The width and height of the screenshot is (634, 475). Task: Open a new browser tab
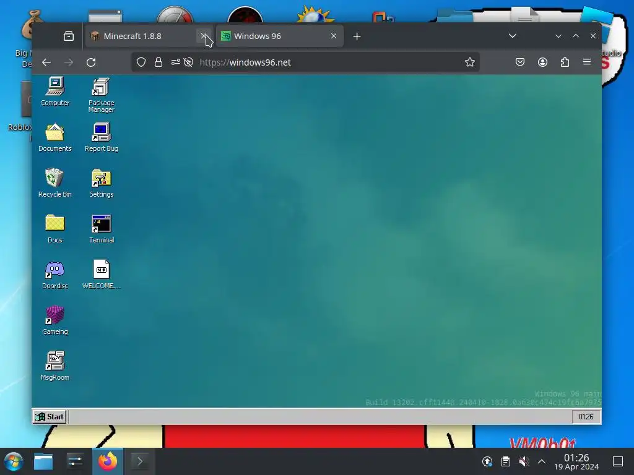[357, 36]
